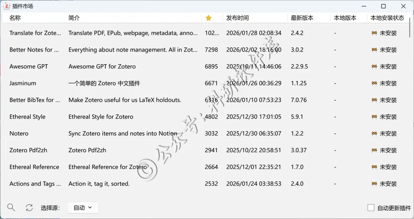The image size is (414, 219).
Task: Click the star column header icon
Action: (209, 18)
